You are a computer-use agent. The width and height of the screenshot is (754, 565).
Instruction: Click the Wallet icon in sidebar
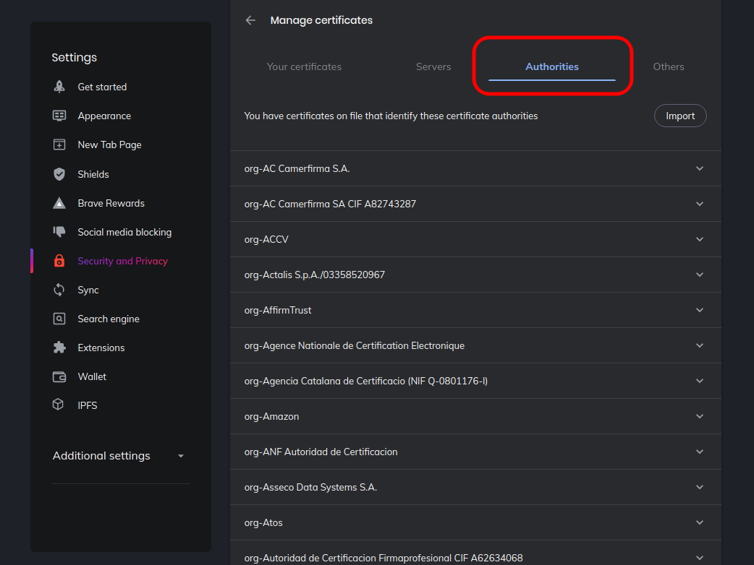coord(59,376)
